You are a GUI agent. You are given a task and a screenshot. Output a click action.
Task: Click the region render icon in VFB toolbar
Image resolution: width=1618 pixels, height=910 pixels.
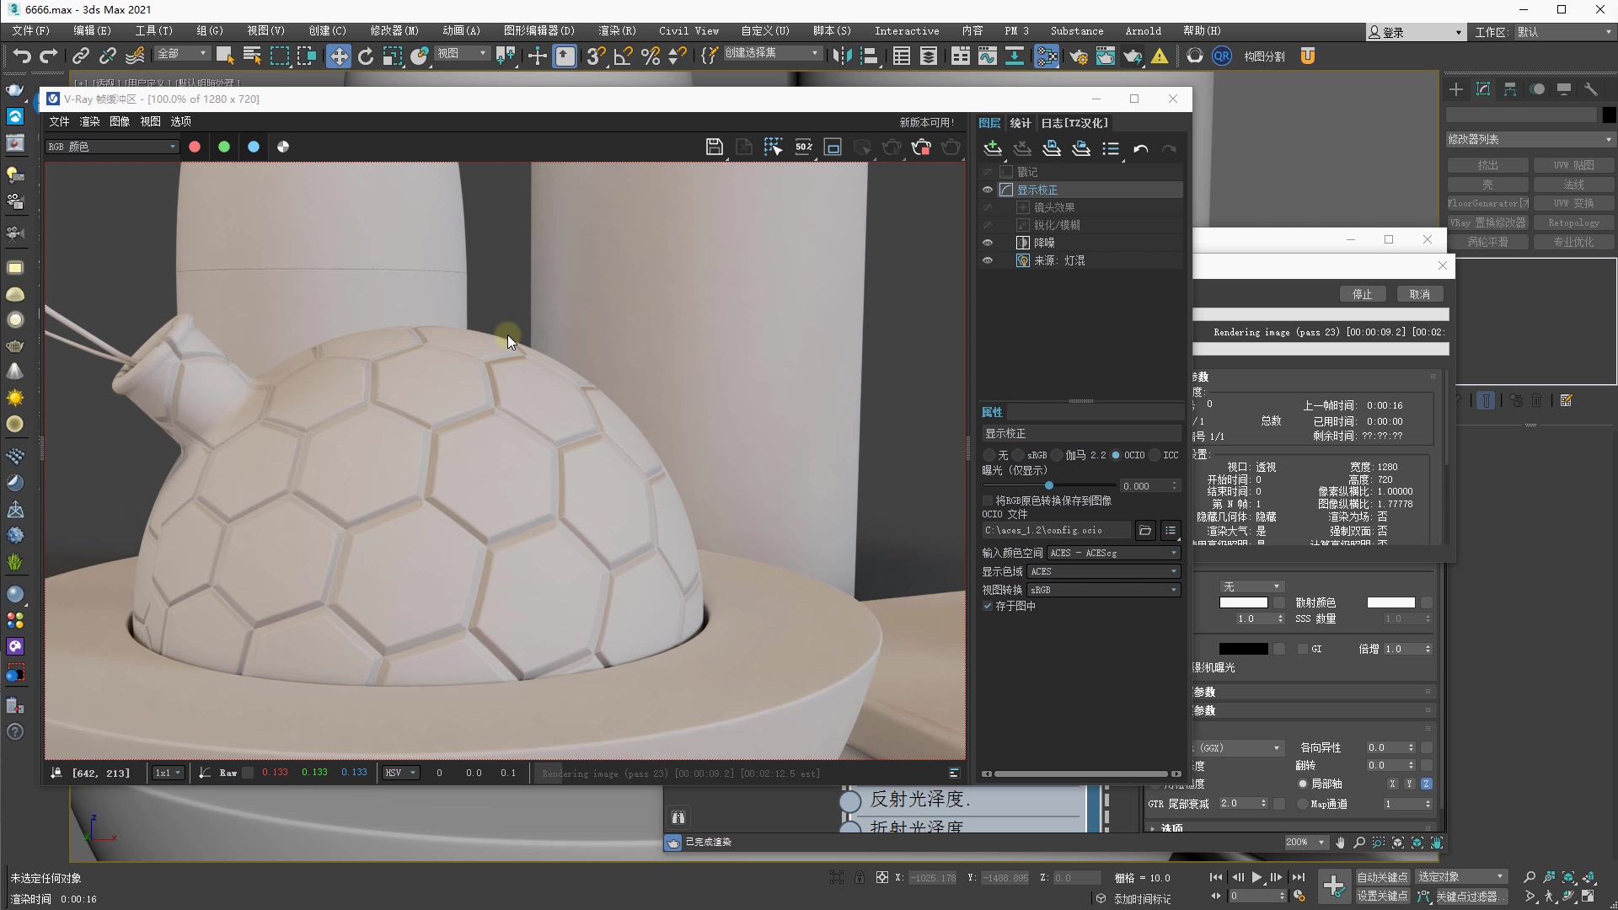coord(833,147)
